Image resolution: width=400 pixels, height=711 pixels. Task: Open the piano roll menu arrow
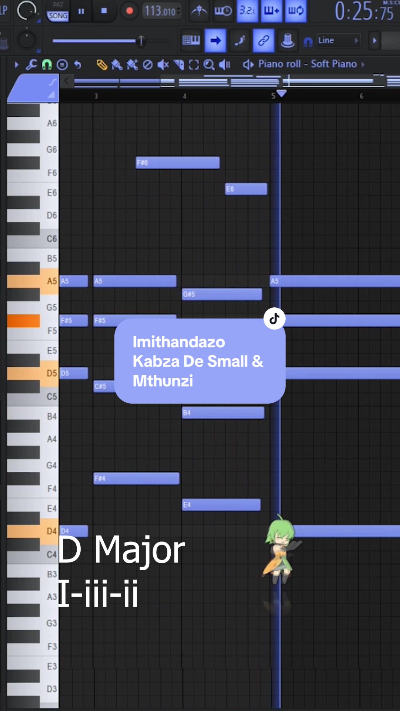click(16, 65)
